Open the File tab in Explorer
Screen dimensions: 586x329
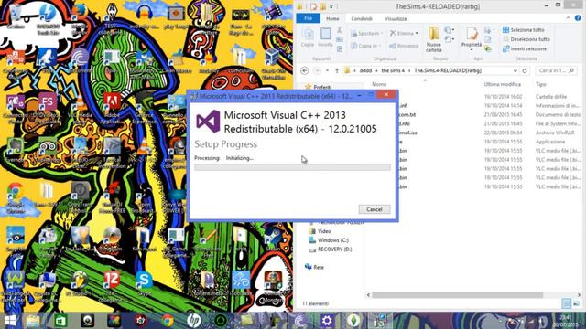[x=308, y=18]
